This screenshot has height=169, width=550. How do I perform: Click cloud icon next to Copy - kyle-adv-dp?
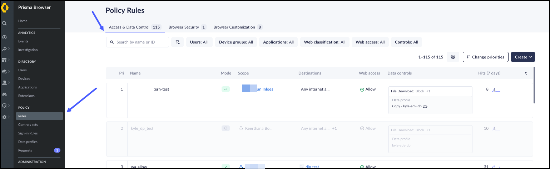[426, 107]
